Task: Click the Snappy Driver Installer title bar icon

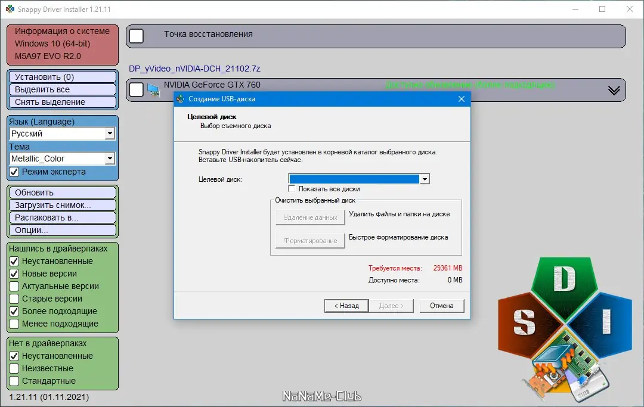Action: [8, 9]
